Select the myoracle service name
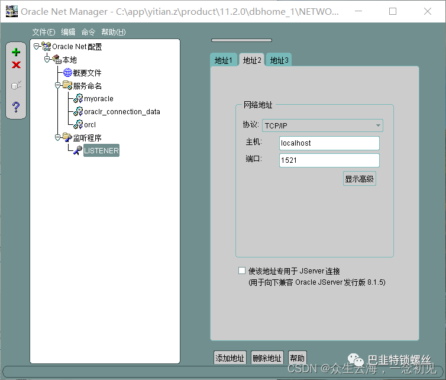This screenshot has width=446, height=380. (99, 99)
